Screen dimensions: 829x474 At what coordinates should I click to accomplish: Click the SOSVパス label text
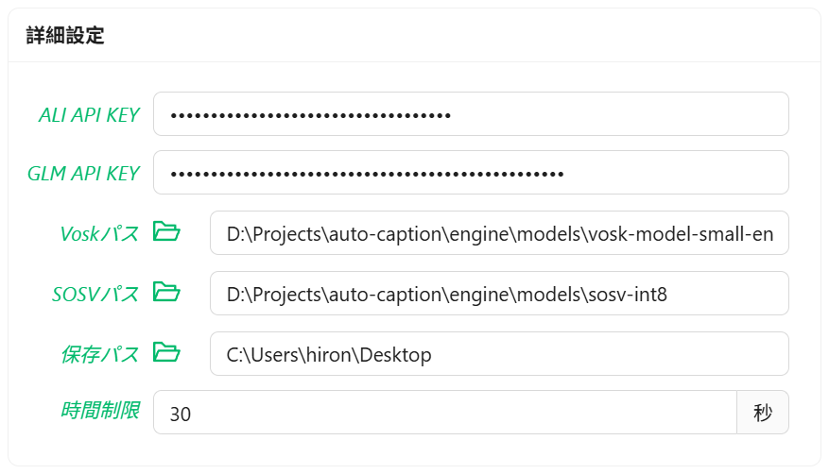point(95,294)
